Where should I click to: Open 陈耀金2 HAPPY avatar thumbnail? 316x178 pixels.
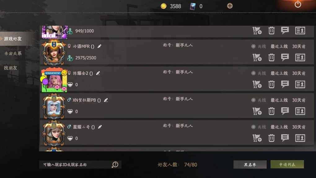(x=54, y=80)
